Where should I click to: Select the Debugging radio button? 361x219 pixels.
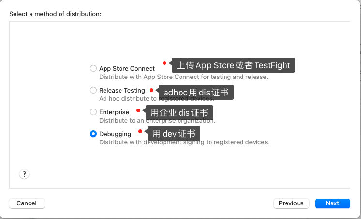point(93,134)
